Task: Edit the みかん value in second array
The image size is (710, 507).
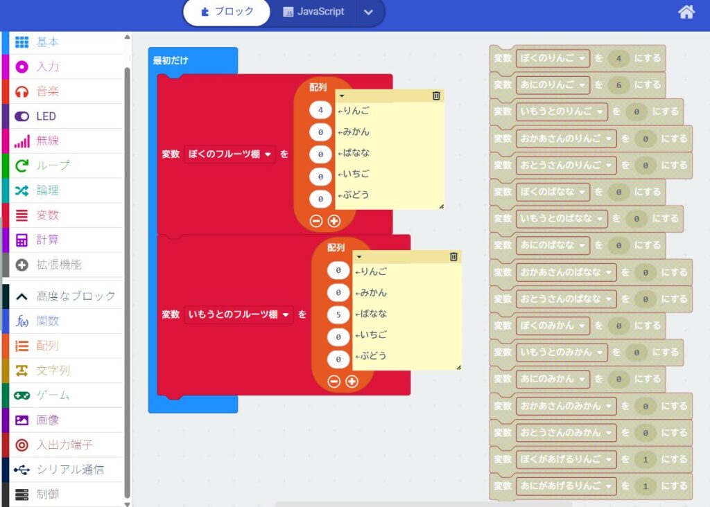Action: click(x=338, y=292)
